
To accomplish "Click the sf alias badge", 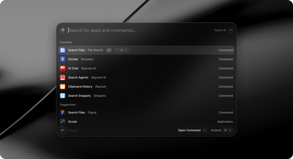I will click(x=109, y=50).
